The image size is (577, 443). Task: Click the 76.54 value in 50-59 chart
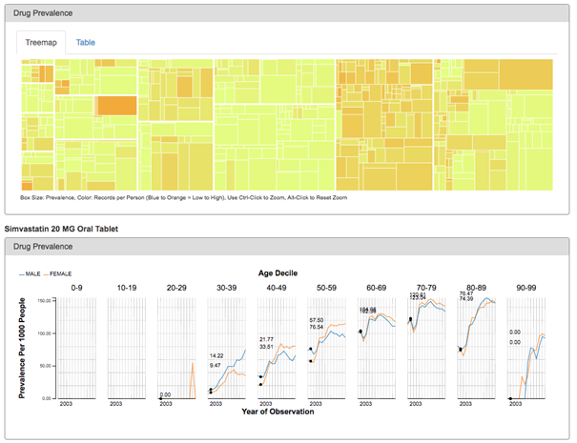click(x=317, y=327)
